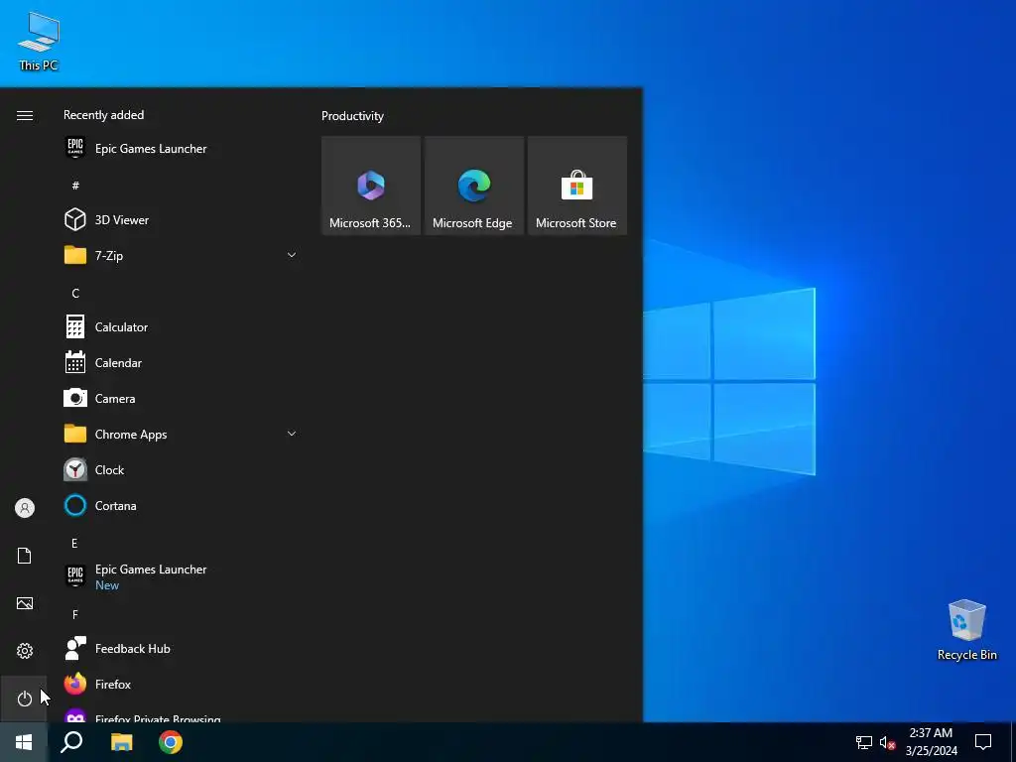Image resolution: width=1016 pixels, height=762 pixels.
Task: Click the Windows Start button
Action: (24, 742)
